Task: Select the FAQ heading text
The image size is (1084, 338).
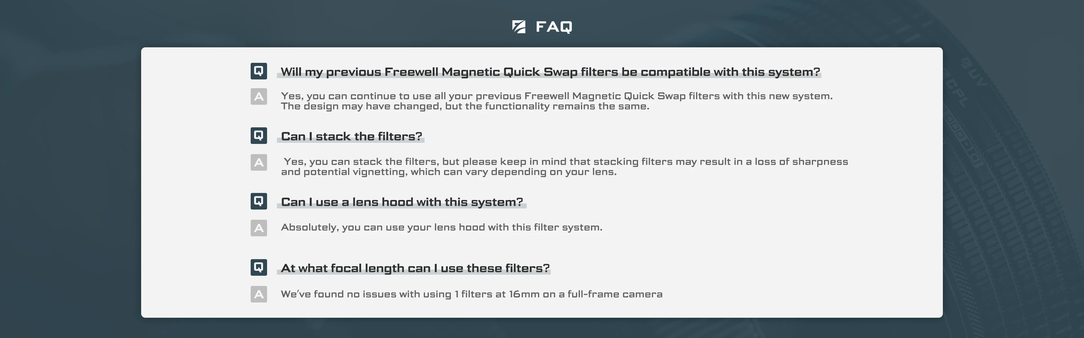Action: pyautogui.click(x=554, y=27)
